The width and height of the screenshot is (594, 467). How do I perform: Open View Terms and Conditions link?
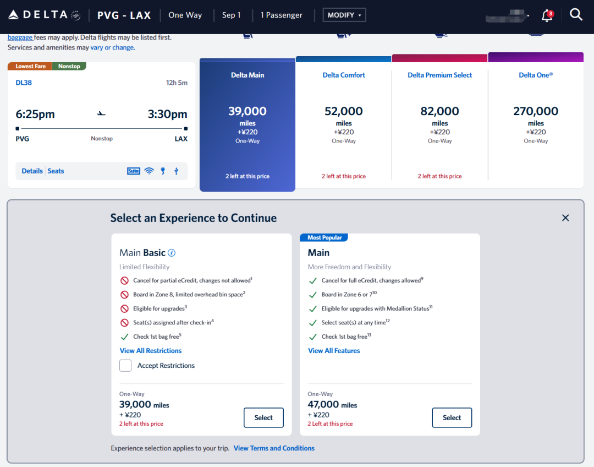click(x=274, y=448)
